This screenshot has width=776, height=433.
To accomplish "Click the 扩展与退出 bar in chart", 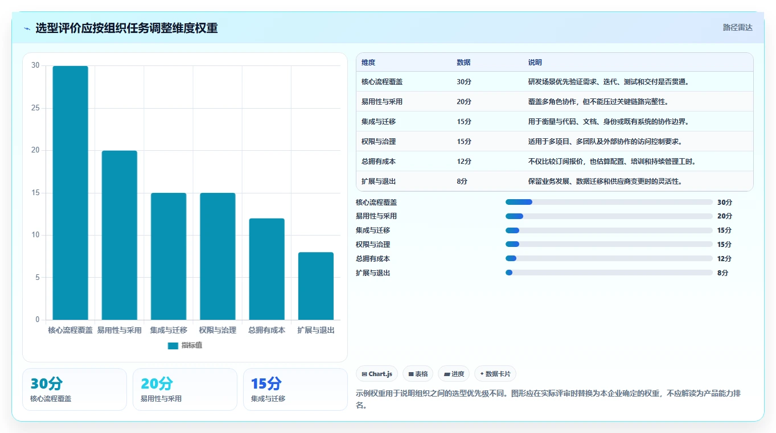I will (x=316, y=286).
